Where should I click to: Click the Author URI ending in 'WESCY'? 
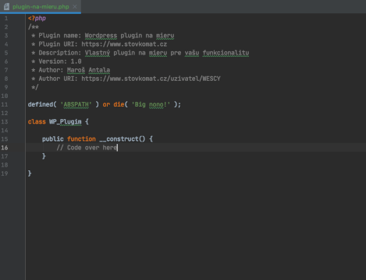click(x=151, y=79)
